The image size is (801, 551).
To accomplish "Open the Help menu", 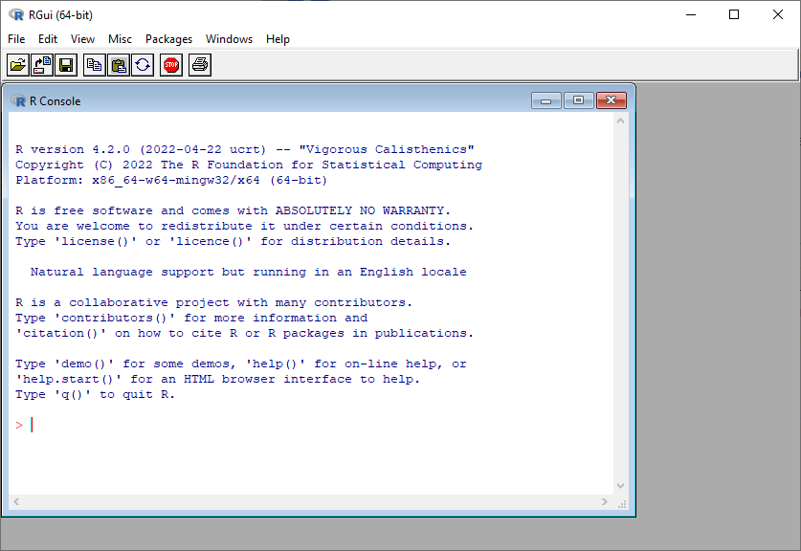I will (x=278, y=39).
